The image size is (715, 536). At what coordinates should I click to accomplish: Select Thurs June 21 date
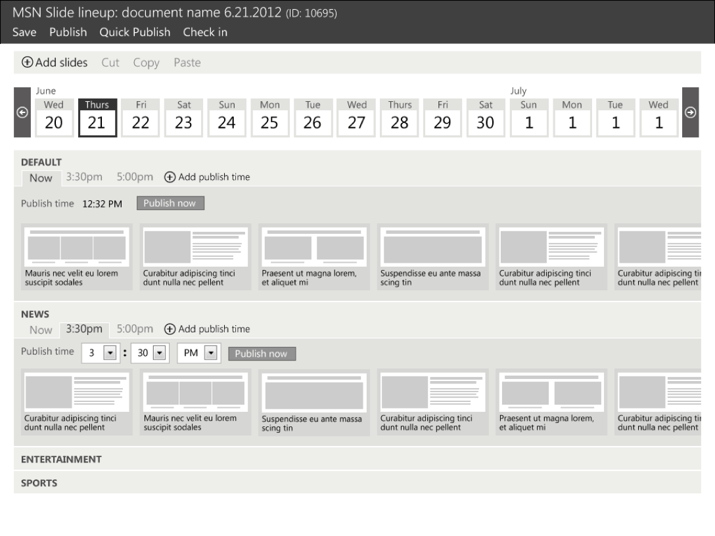97,118
